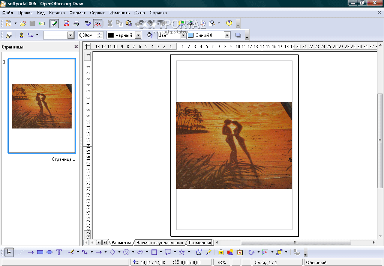384x266 pixels.
Task: Open the Файл menu
Action: coord(7,13)
